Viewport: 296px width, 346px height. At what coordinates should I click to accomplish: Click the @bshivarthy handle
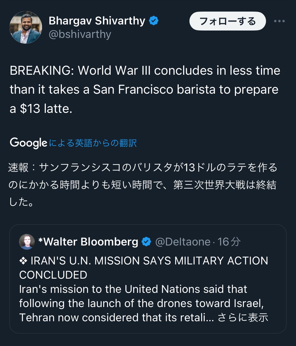click(80, 34)
